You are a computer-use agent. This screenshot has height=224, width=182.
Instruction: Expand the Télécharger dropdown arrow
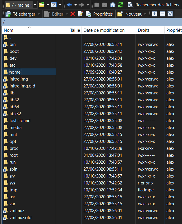coord(39,14)
